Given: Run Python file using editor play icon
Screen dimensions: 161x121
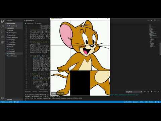Looking at the screenshot, I should [152, 21].
